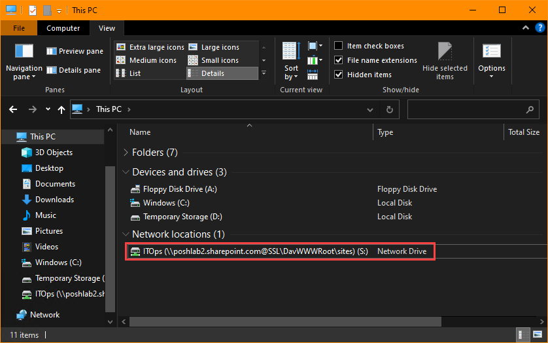Collapse the Network locations group

coord(126,234)
